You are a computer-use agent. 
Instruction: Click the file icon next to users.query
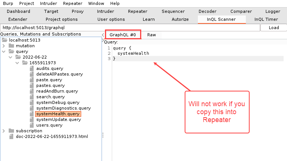(x=32, y=125)
